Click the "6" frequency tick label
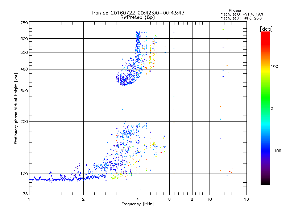290x217 pixels. tap(169, 199)
